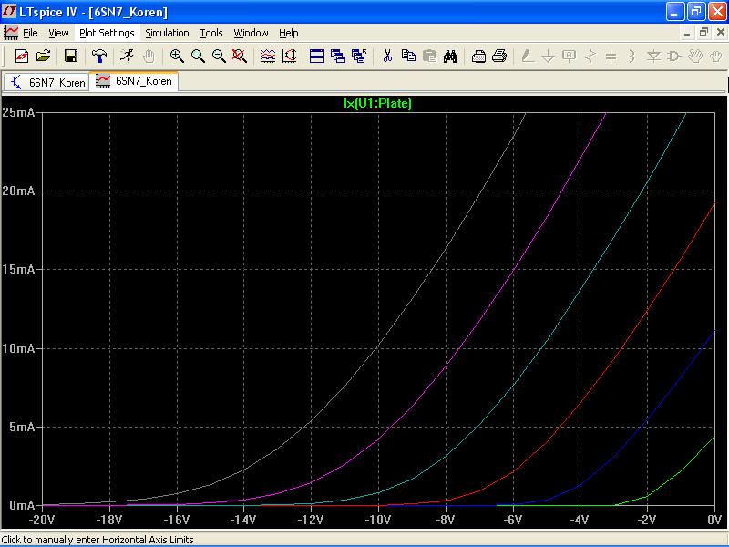729x547 pixels.
Task: Click the 25mA vertical axis label
Action: click(x=18, y=112)
